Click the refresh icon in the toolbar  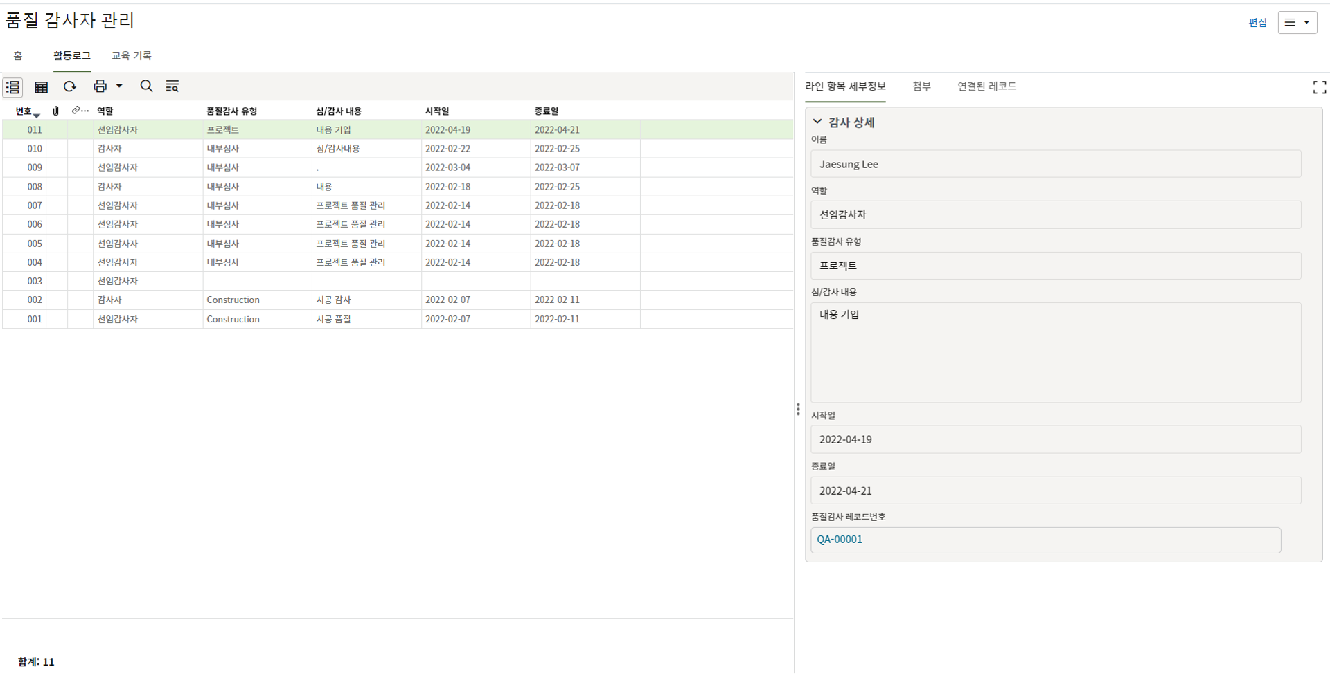(x=70, y=86)
